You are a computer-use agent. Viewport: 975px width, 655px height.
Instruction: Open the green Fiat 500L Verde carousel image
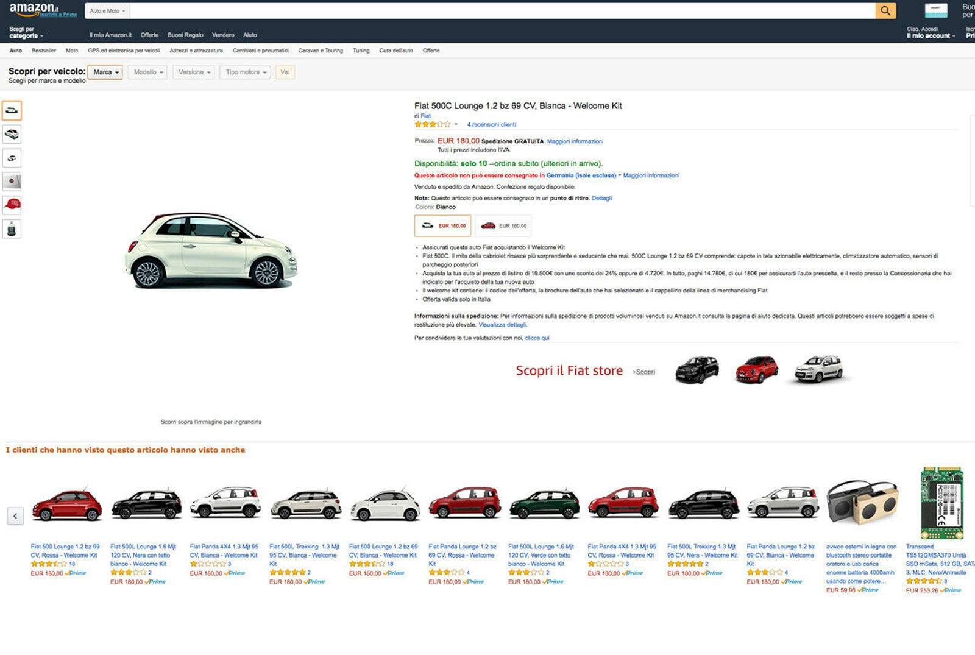pyautogui.click(x=544, y=503)
